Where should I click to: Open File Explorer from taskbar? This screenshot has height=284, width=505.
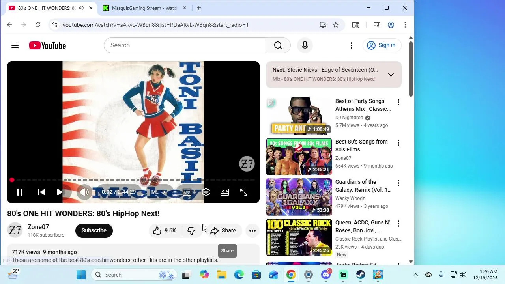coord(221,275)
